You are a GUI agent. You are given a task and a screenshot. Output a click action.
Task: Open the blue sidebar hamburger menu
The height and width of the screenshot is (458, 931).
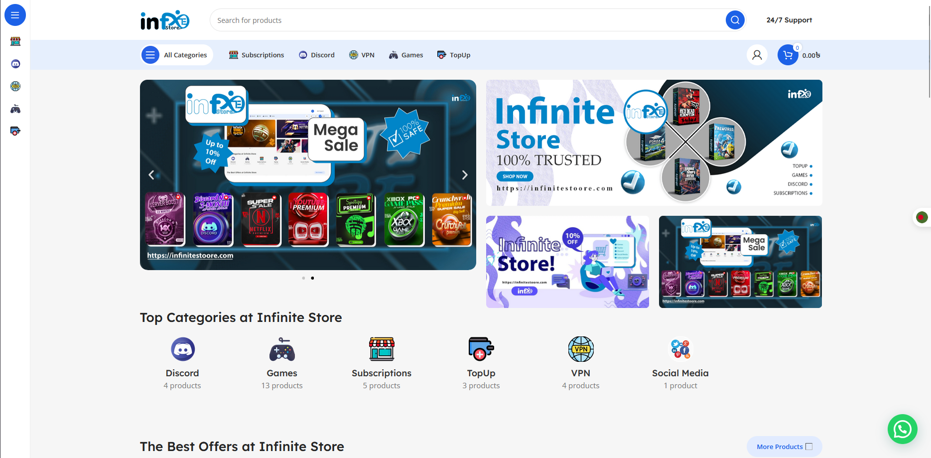[x=15, y=15]
